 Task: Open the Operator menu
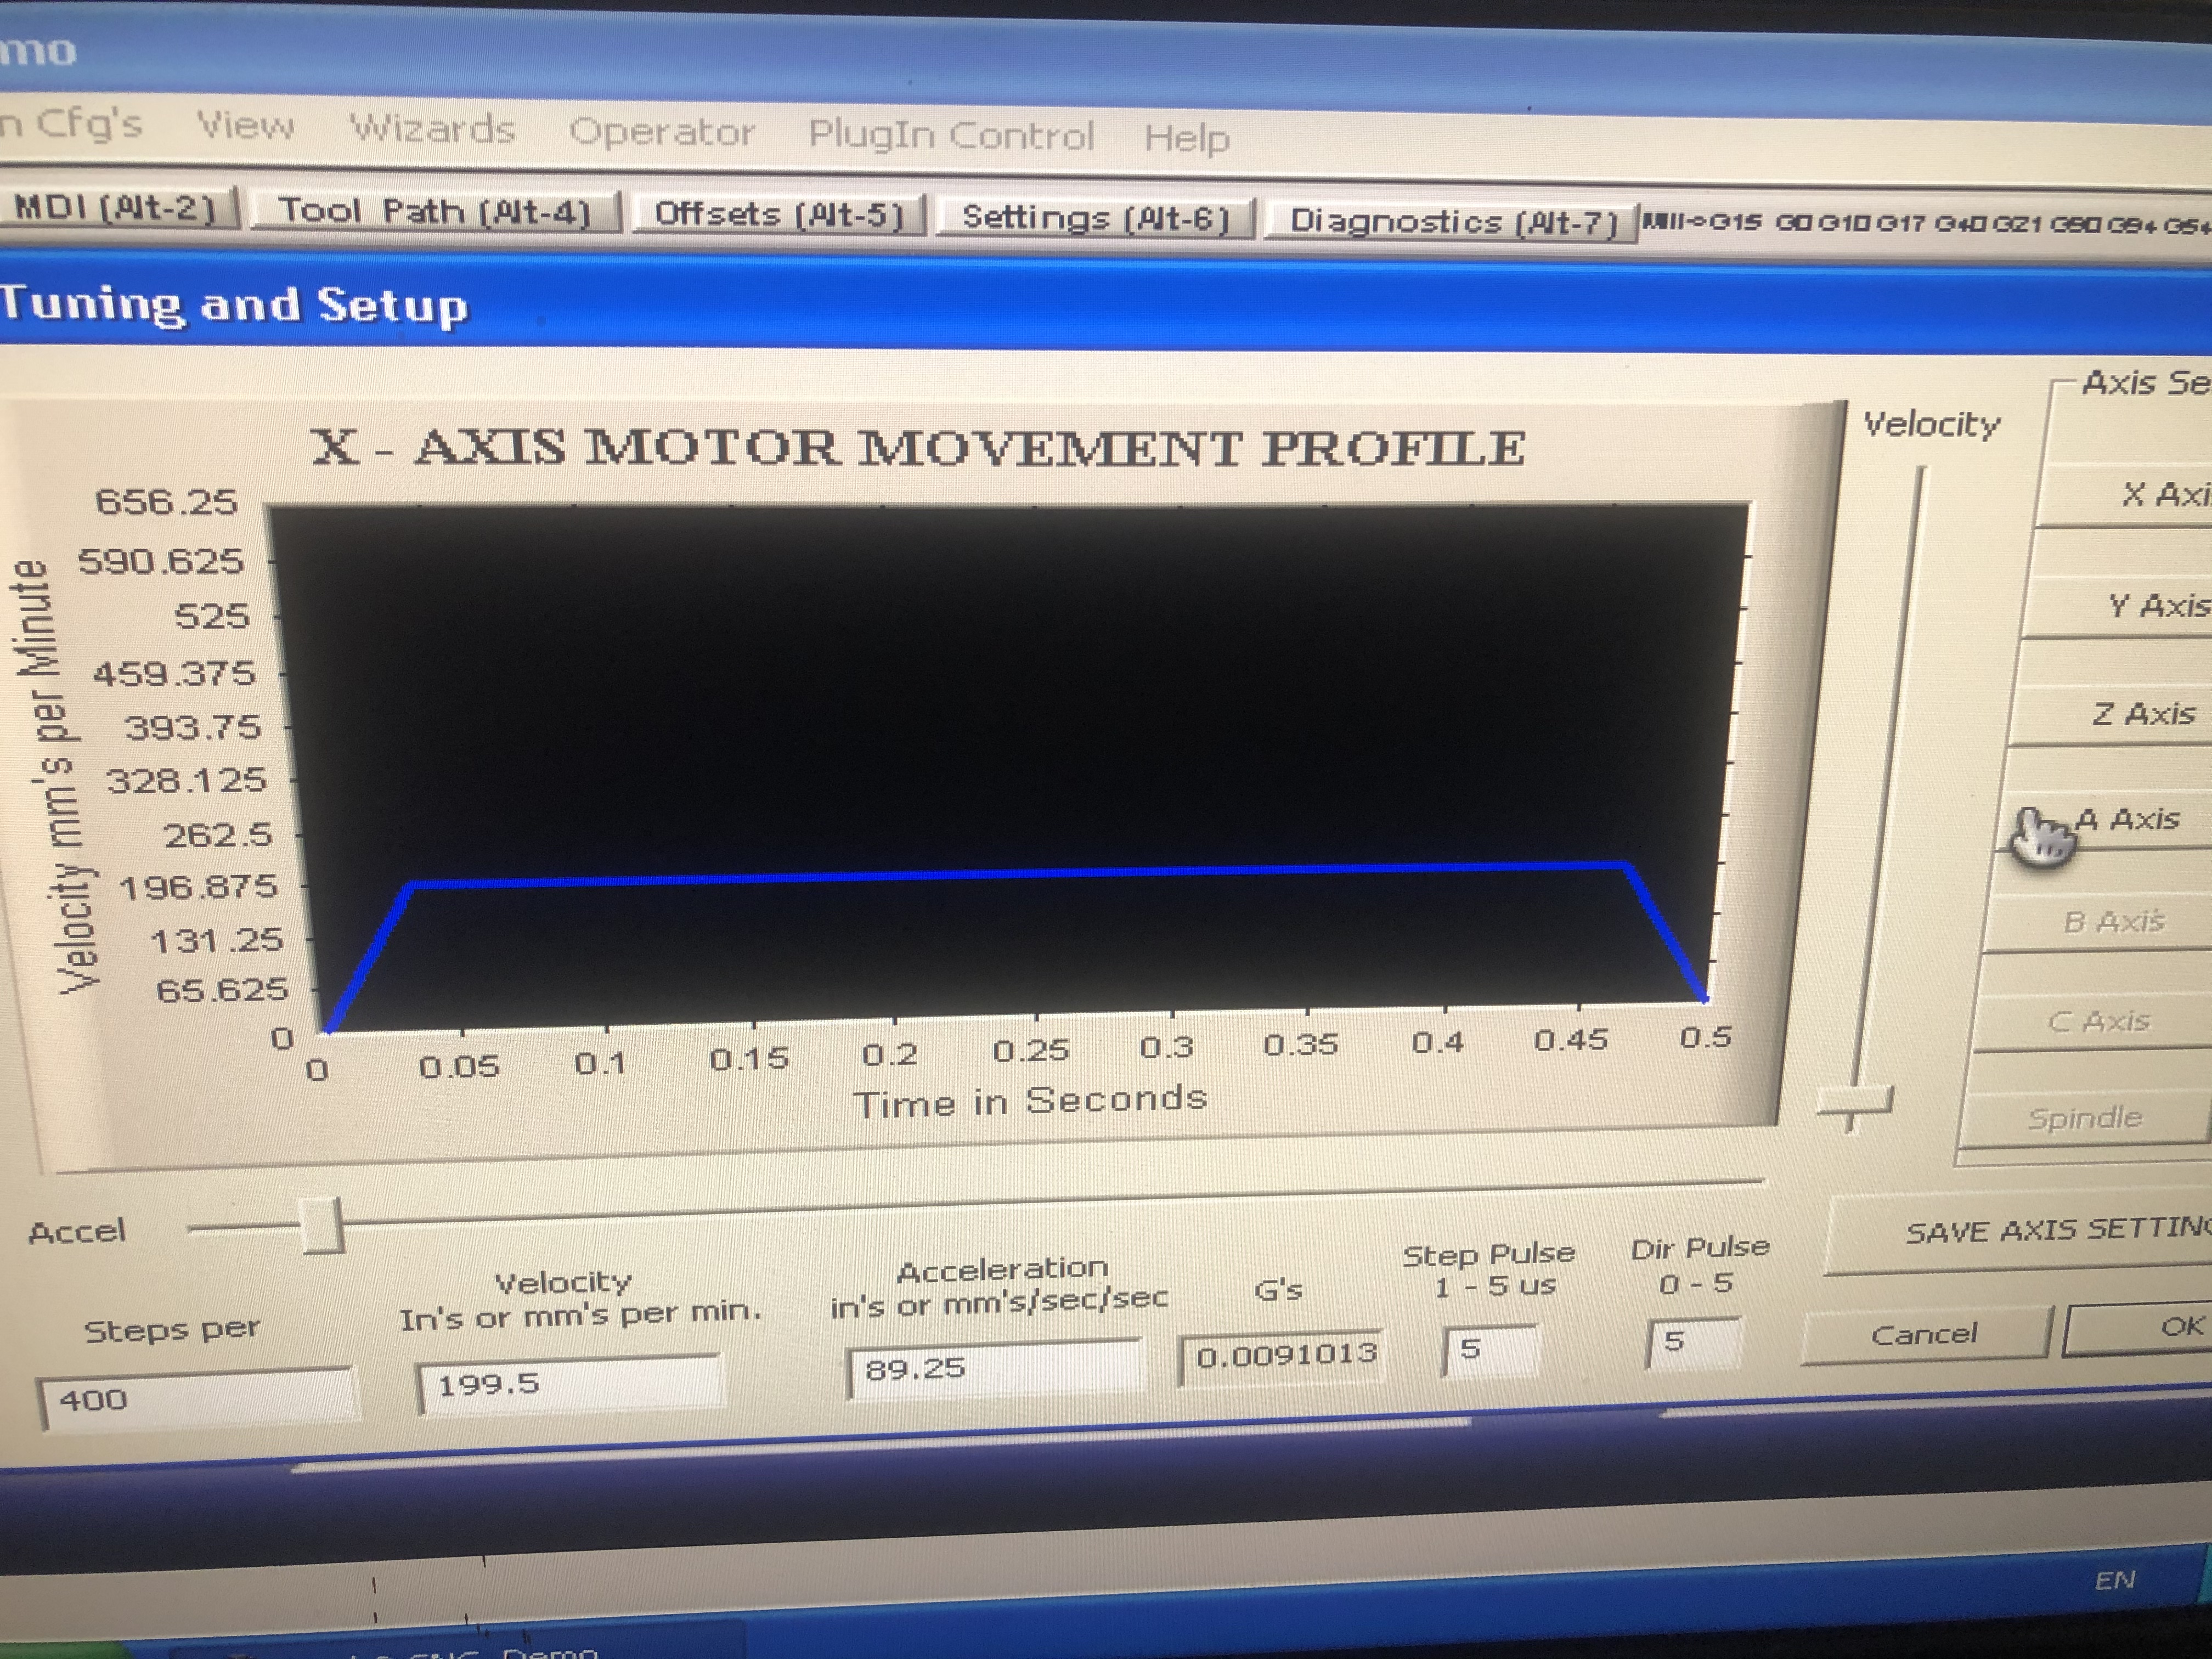click(661, 131)
